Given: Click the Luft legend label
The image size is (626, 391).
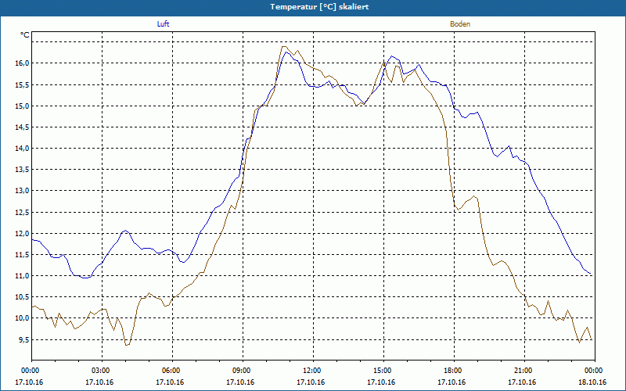Looking at the screenshot, I should pyautogui.click(x=163, y=24).
